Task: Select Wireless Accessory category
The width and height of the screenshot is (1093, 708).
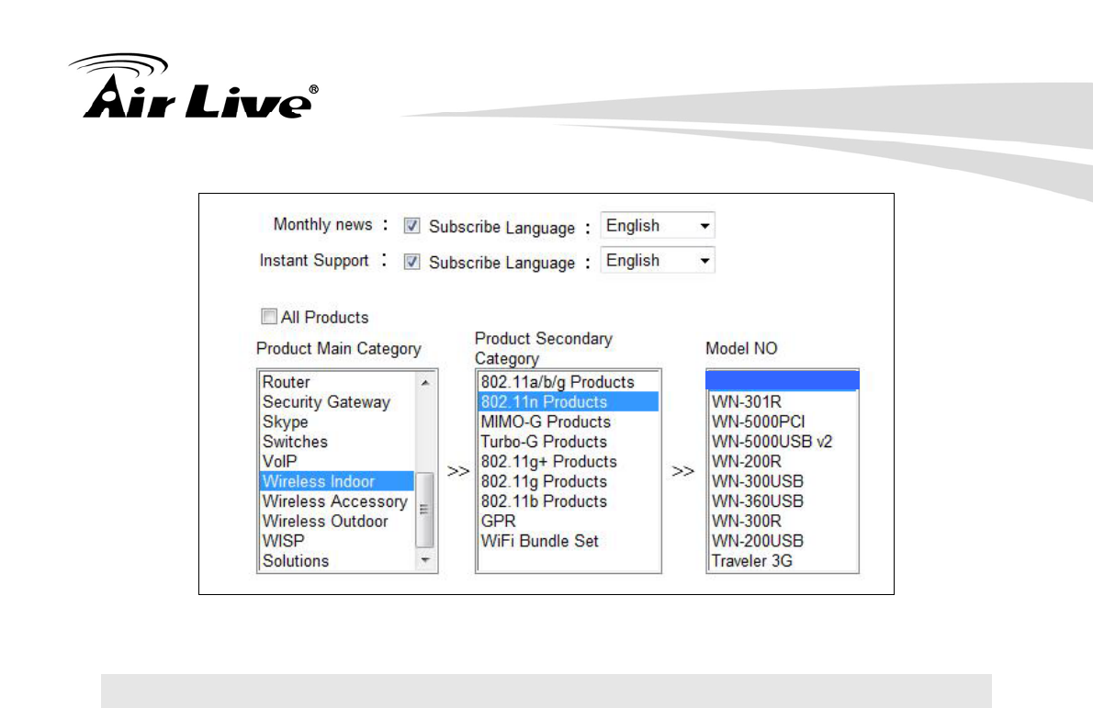Action: tap(337, 501)
